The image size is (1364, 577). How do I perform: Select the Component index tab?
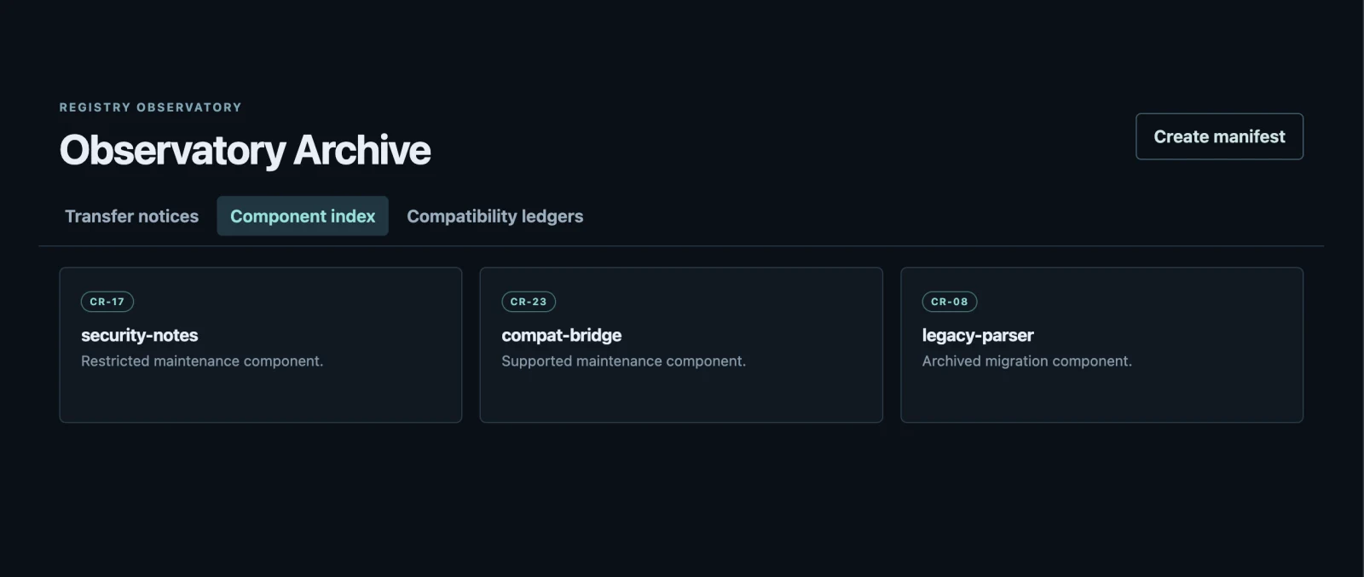(303, 216)
